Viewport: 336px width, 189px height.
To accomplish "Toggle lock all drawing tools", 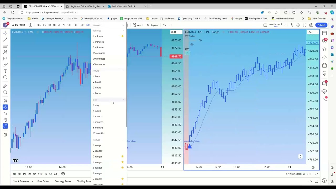I will pyautogui.click(x=5, y=113).
